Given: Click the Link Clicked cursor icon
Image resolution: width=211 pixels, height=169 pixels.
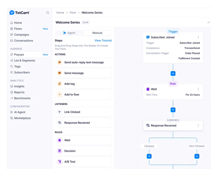Looking at the screenshot, I should (x=60, y=112).
